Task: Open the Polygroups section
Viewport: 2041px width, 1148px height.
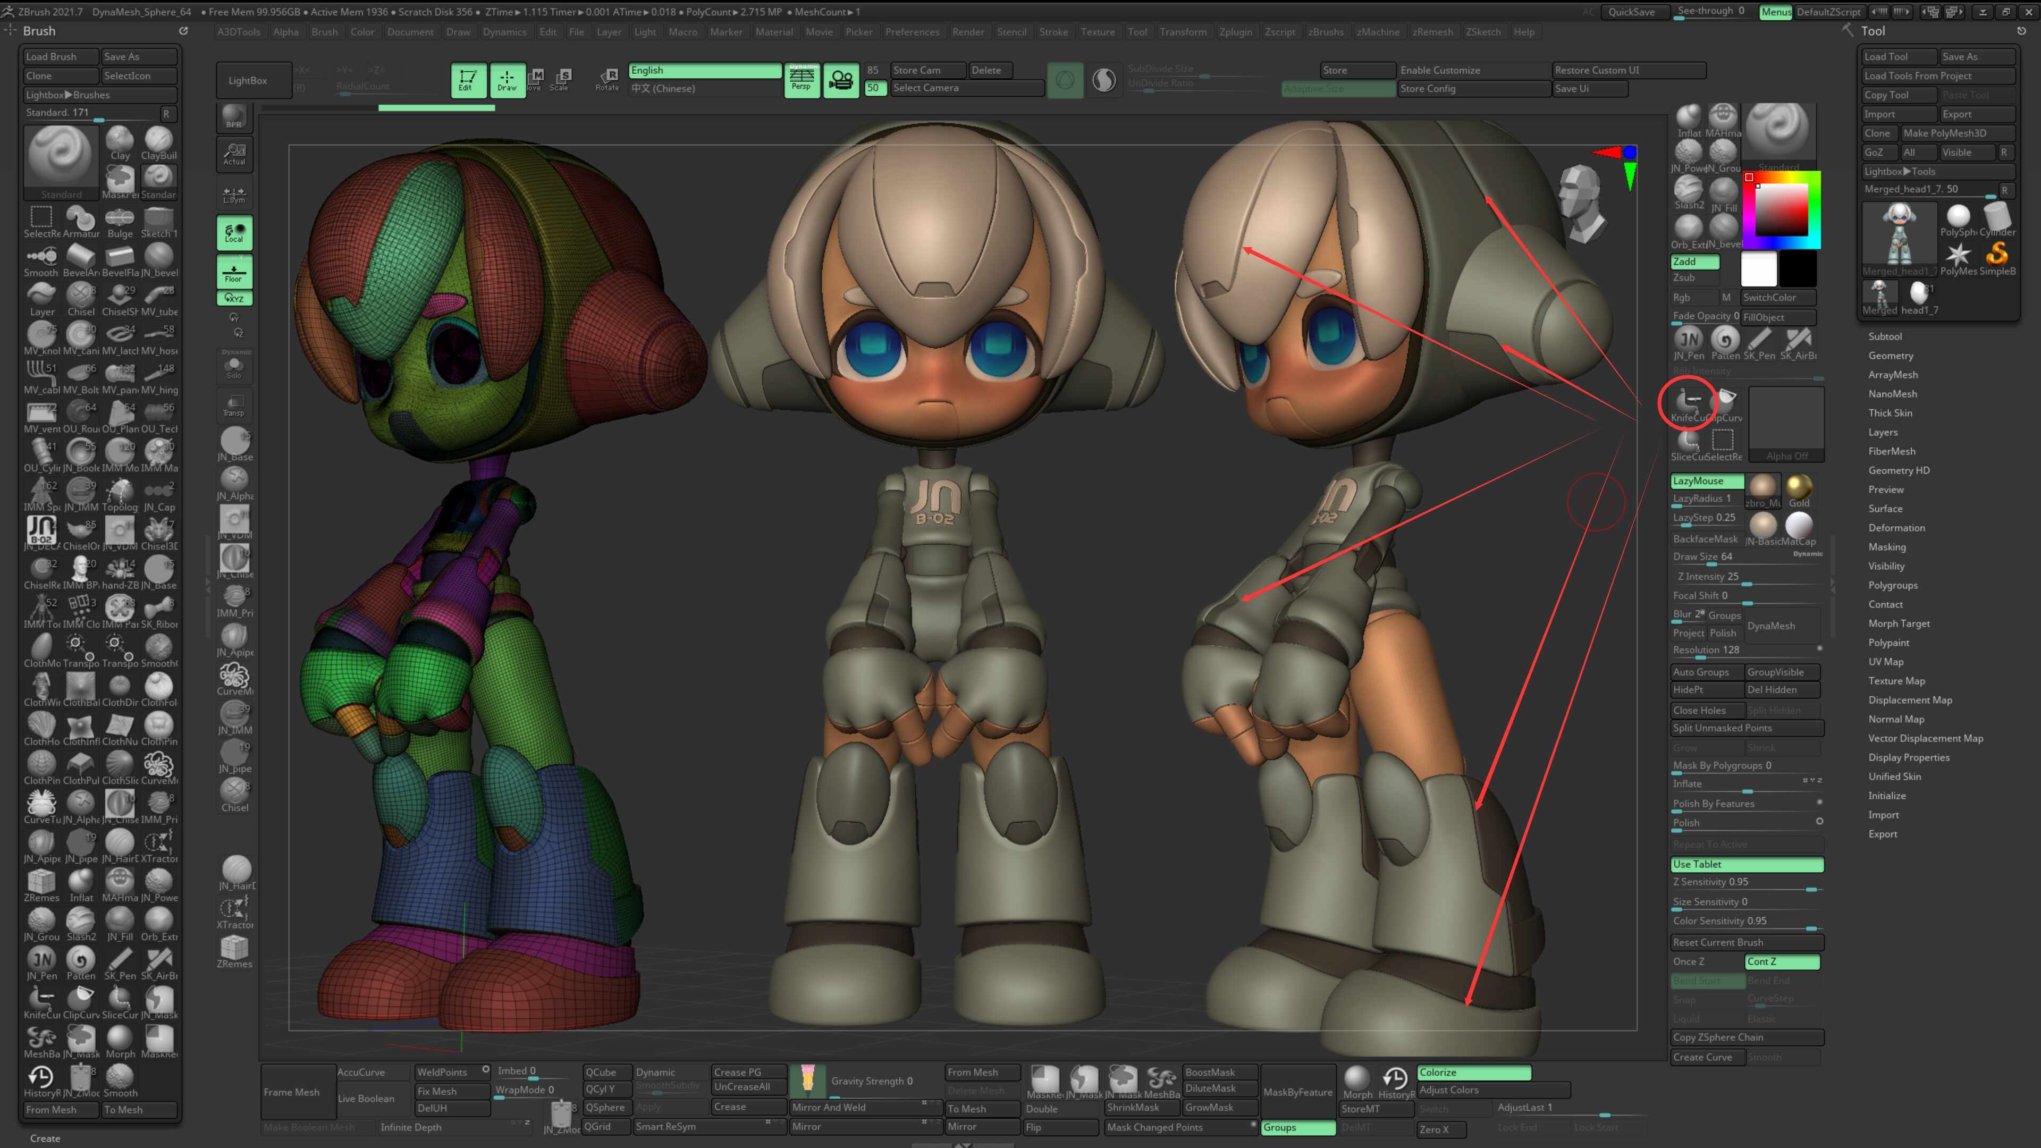Action: coord(1893,585)
